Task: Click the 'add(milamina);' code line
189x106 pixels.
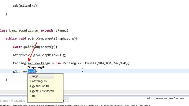Action: (26, 6)
